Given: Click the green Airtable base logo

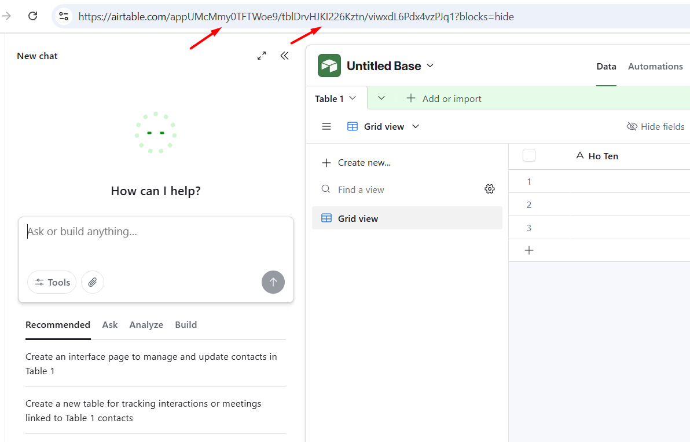Looking at the screenshot, I should click(x=329, y=65).
